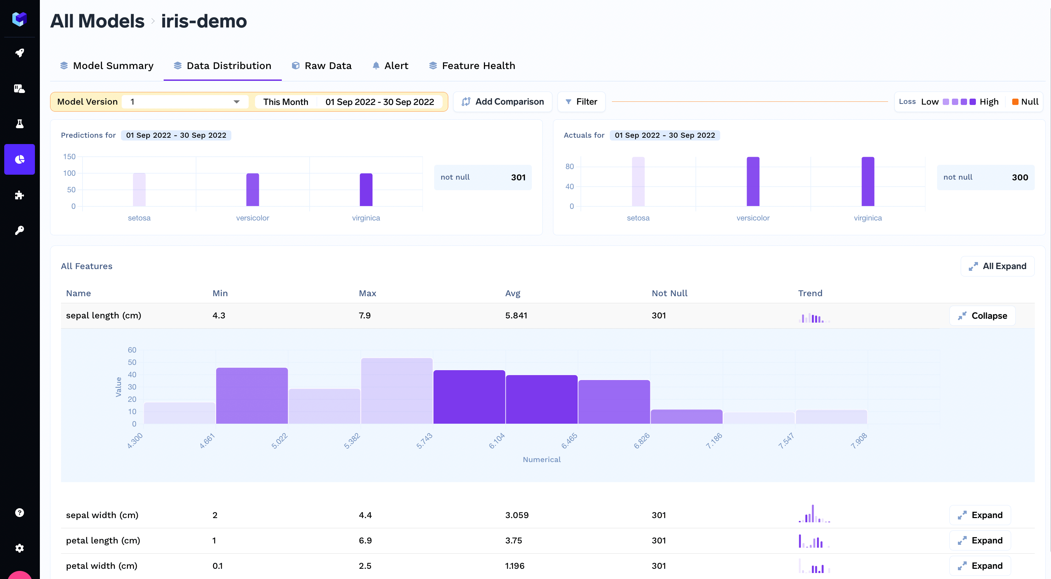Click the help question mark icon
Image resolution: width=1051 pixels, height=579 pixels.
pyautogui.click(x=19, y=512)
